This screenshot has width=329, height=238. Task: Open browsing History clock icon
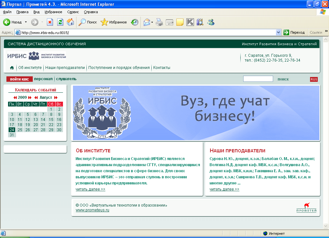[x=135, y=22]
